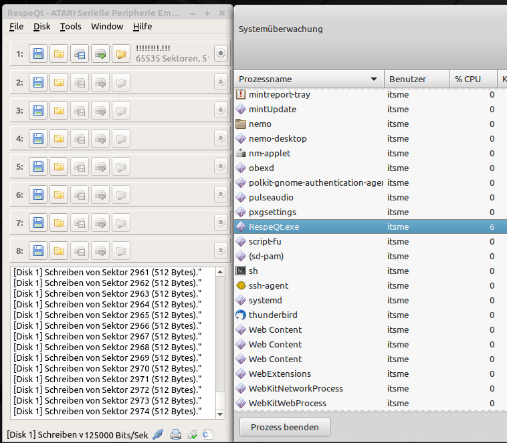
Task: Select the mintUpdate process
Action: click(371, 109)
